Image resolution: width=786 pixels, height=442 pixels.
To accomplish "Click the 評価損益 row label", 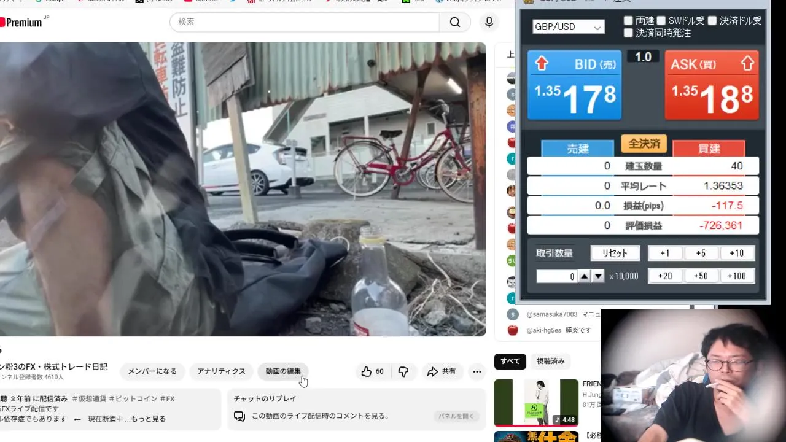I will 644,225.
